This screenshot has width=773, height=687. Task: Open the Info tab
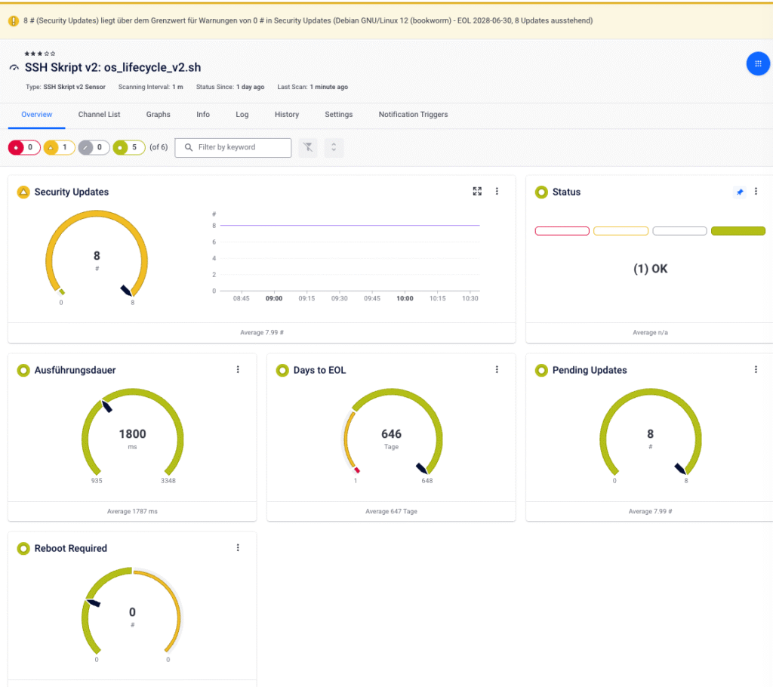pyautogui.click(x=203, y=115)
